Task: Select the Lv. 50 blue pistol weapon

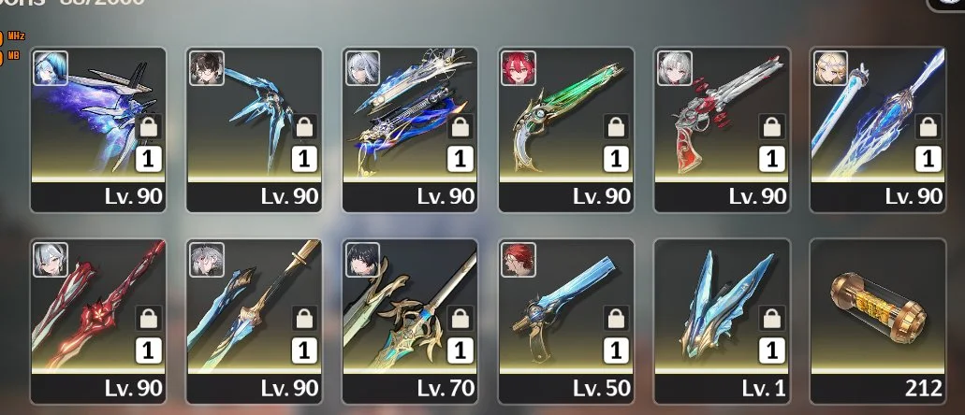Action: [x=565, y=321]
